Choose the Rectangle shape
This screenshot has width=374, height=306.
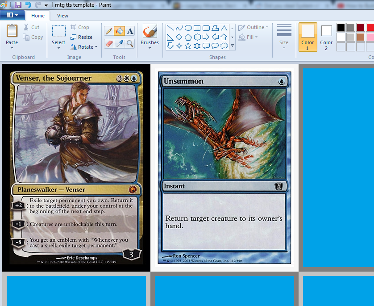pos(197,28)
